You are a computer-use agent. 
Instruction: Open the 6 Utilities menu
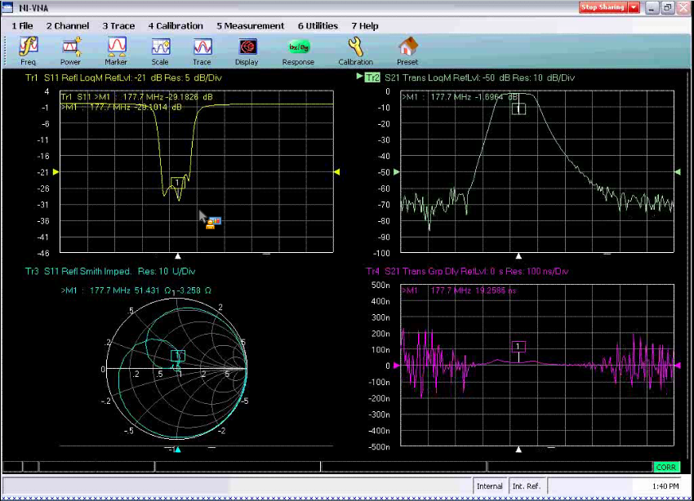coord(318,26)
